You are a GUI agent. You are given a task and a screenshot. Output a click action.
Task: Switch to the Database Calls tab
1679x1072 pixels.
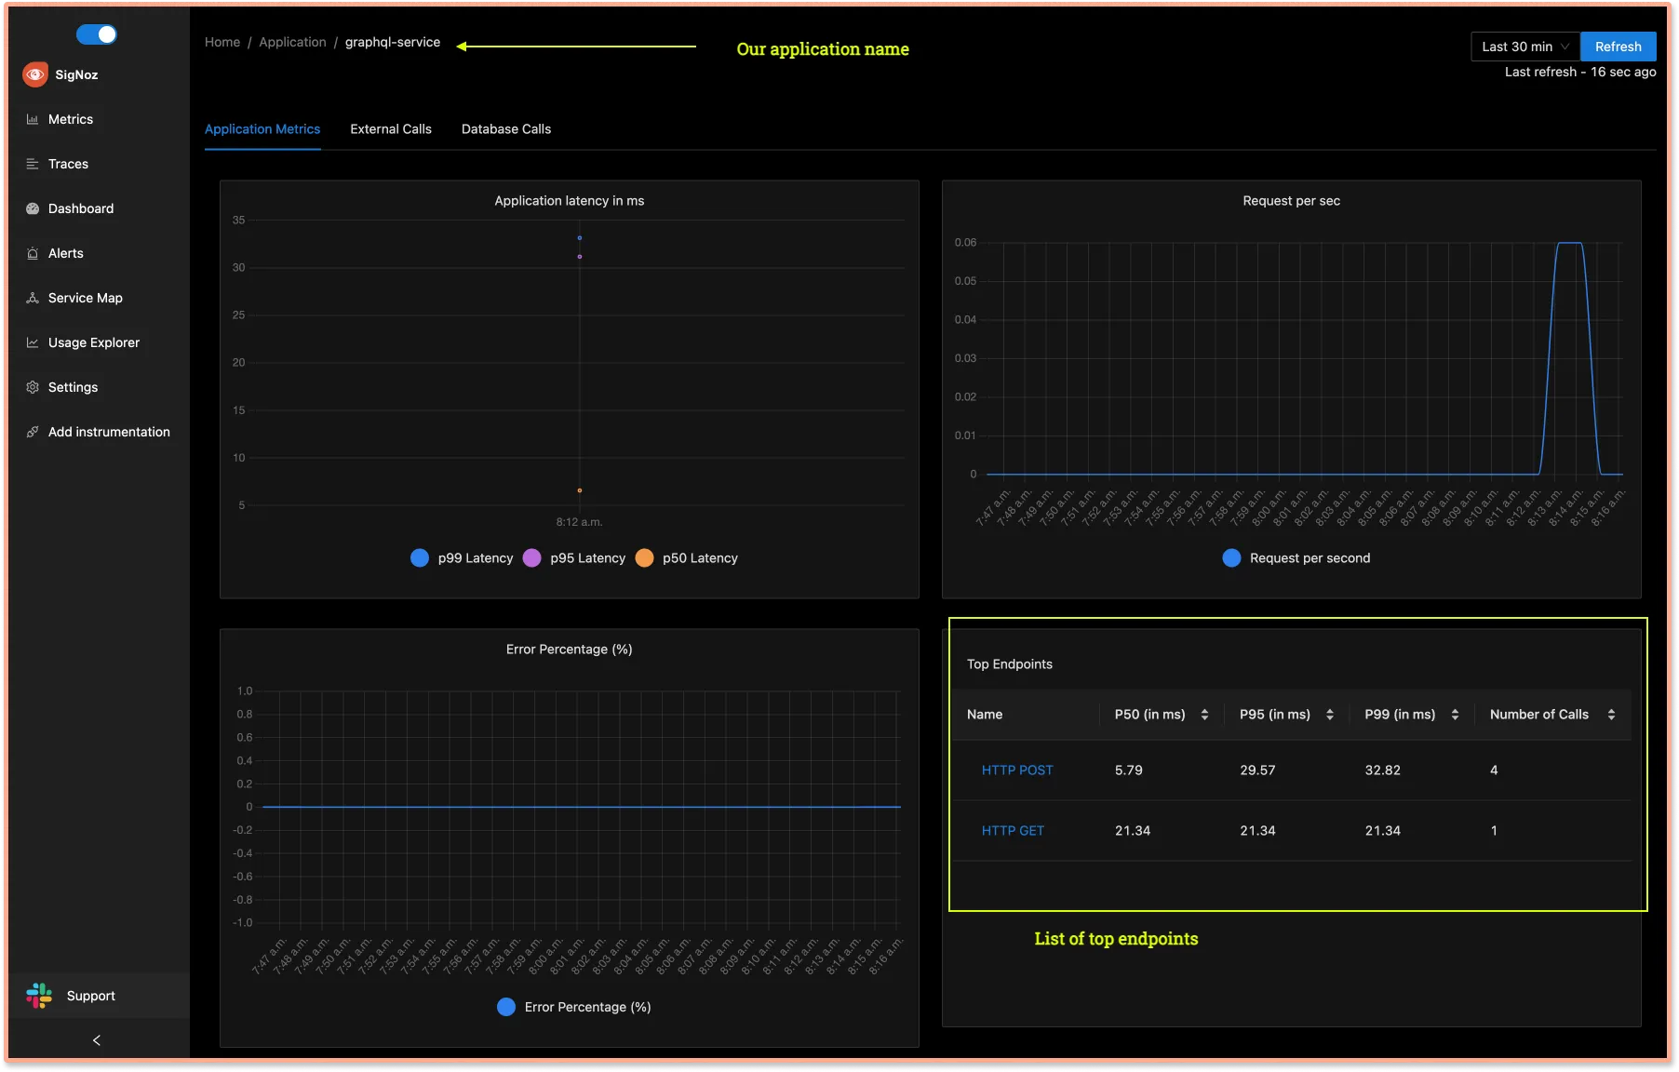[x=506, y=129]
